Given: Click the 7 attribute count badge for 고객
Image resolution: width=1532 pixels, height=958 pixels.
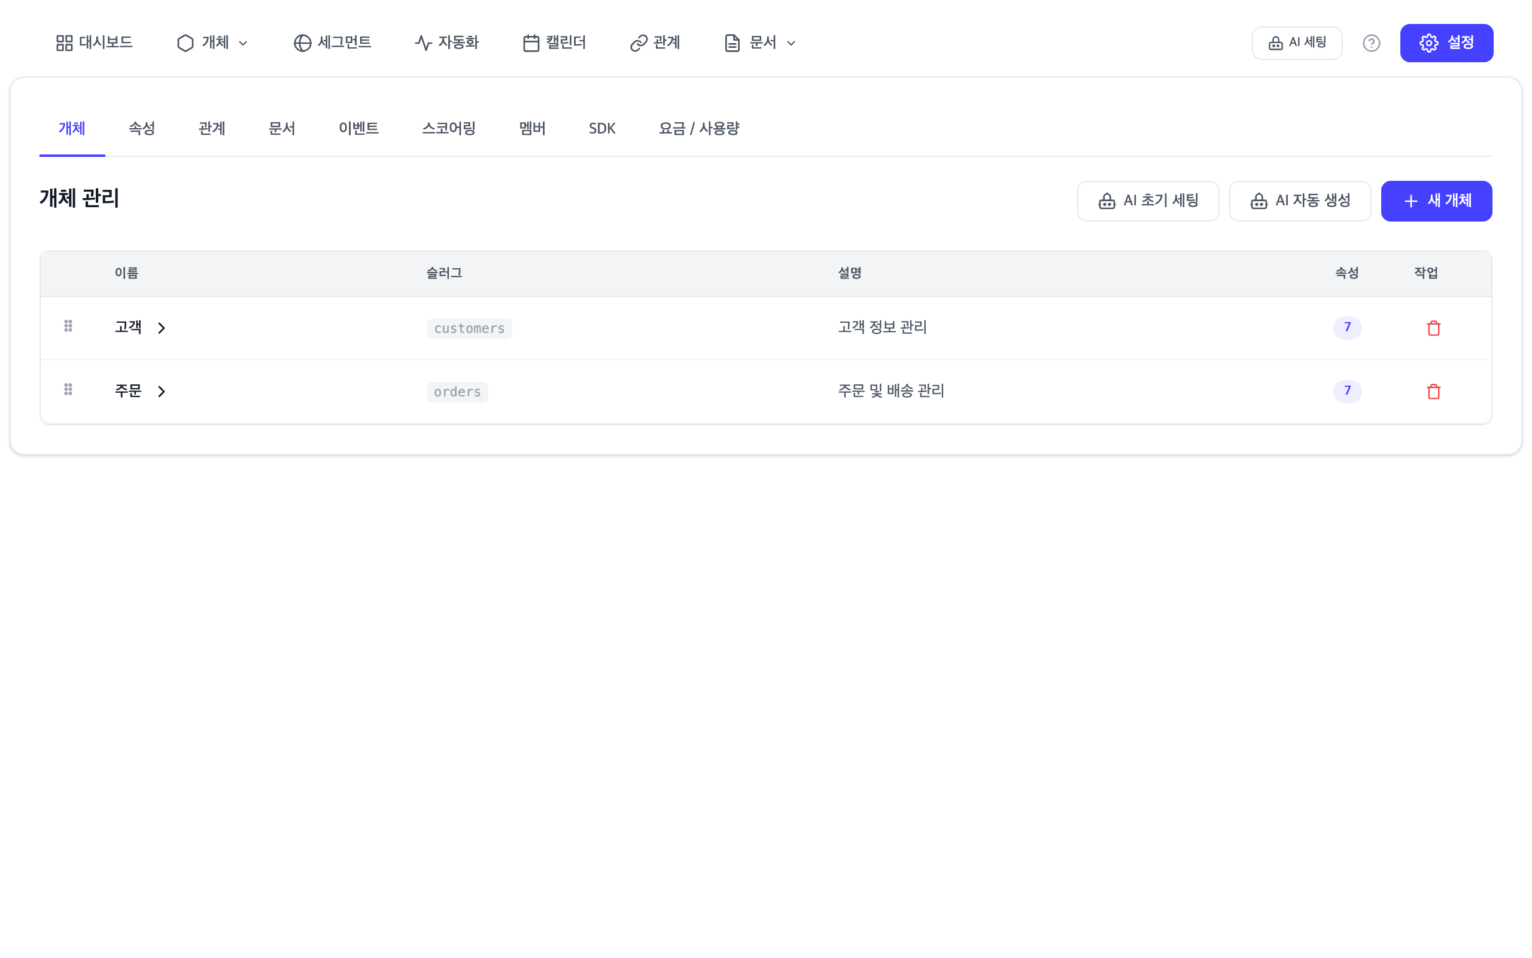Looking at the screenshot, I should pos(1348,328).
